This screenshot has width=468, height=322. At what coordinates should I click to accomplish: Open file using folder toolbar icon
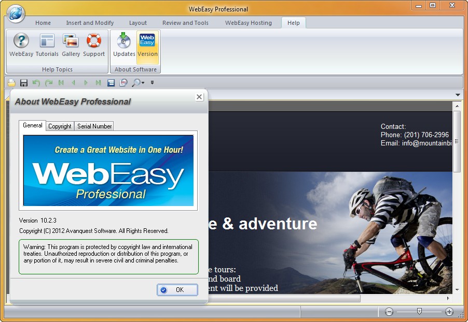11,82
